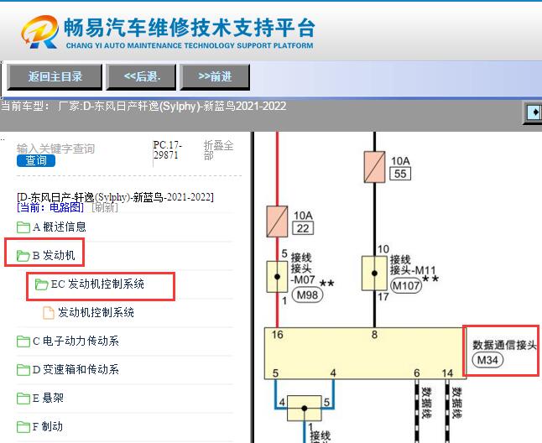Click the 发动机控制系统 document page icon
The width and height of the screenshot is (542, 443).
[x=49, y=313]
